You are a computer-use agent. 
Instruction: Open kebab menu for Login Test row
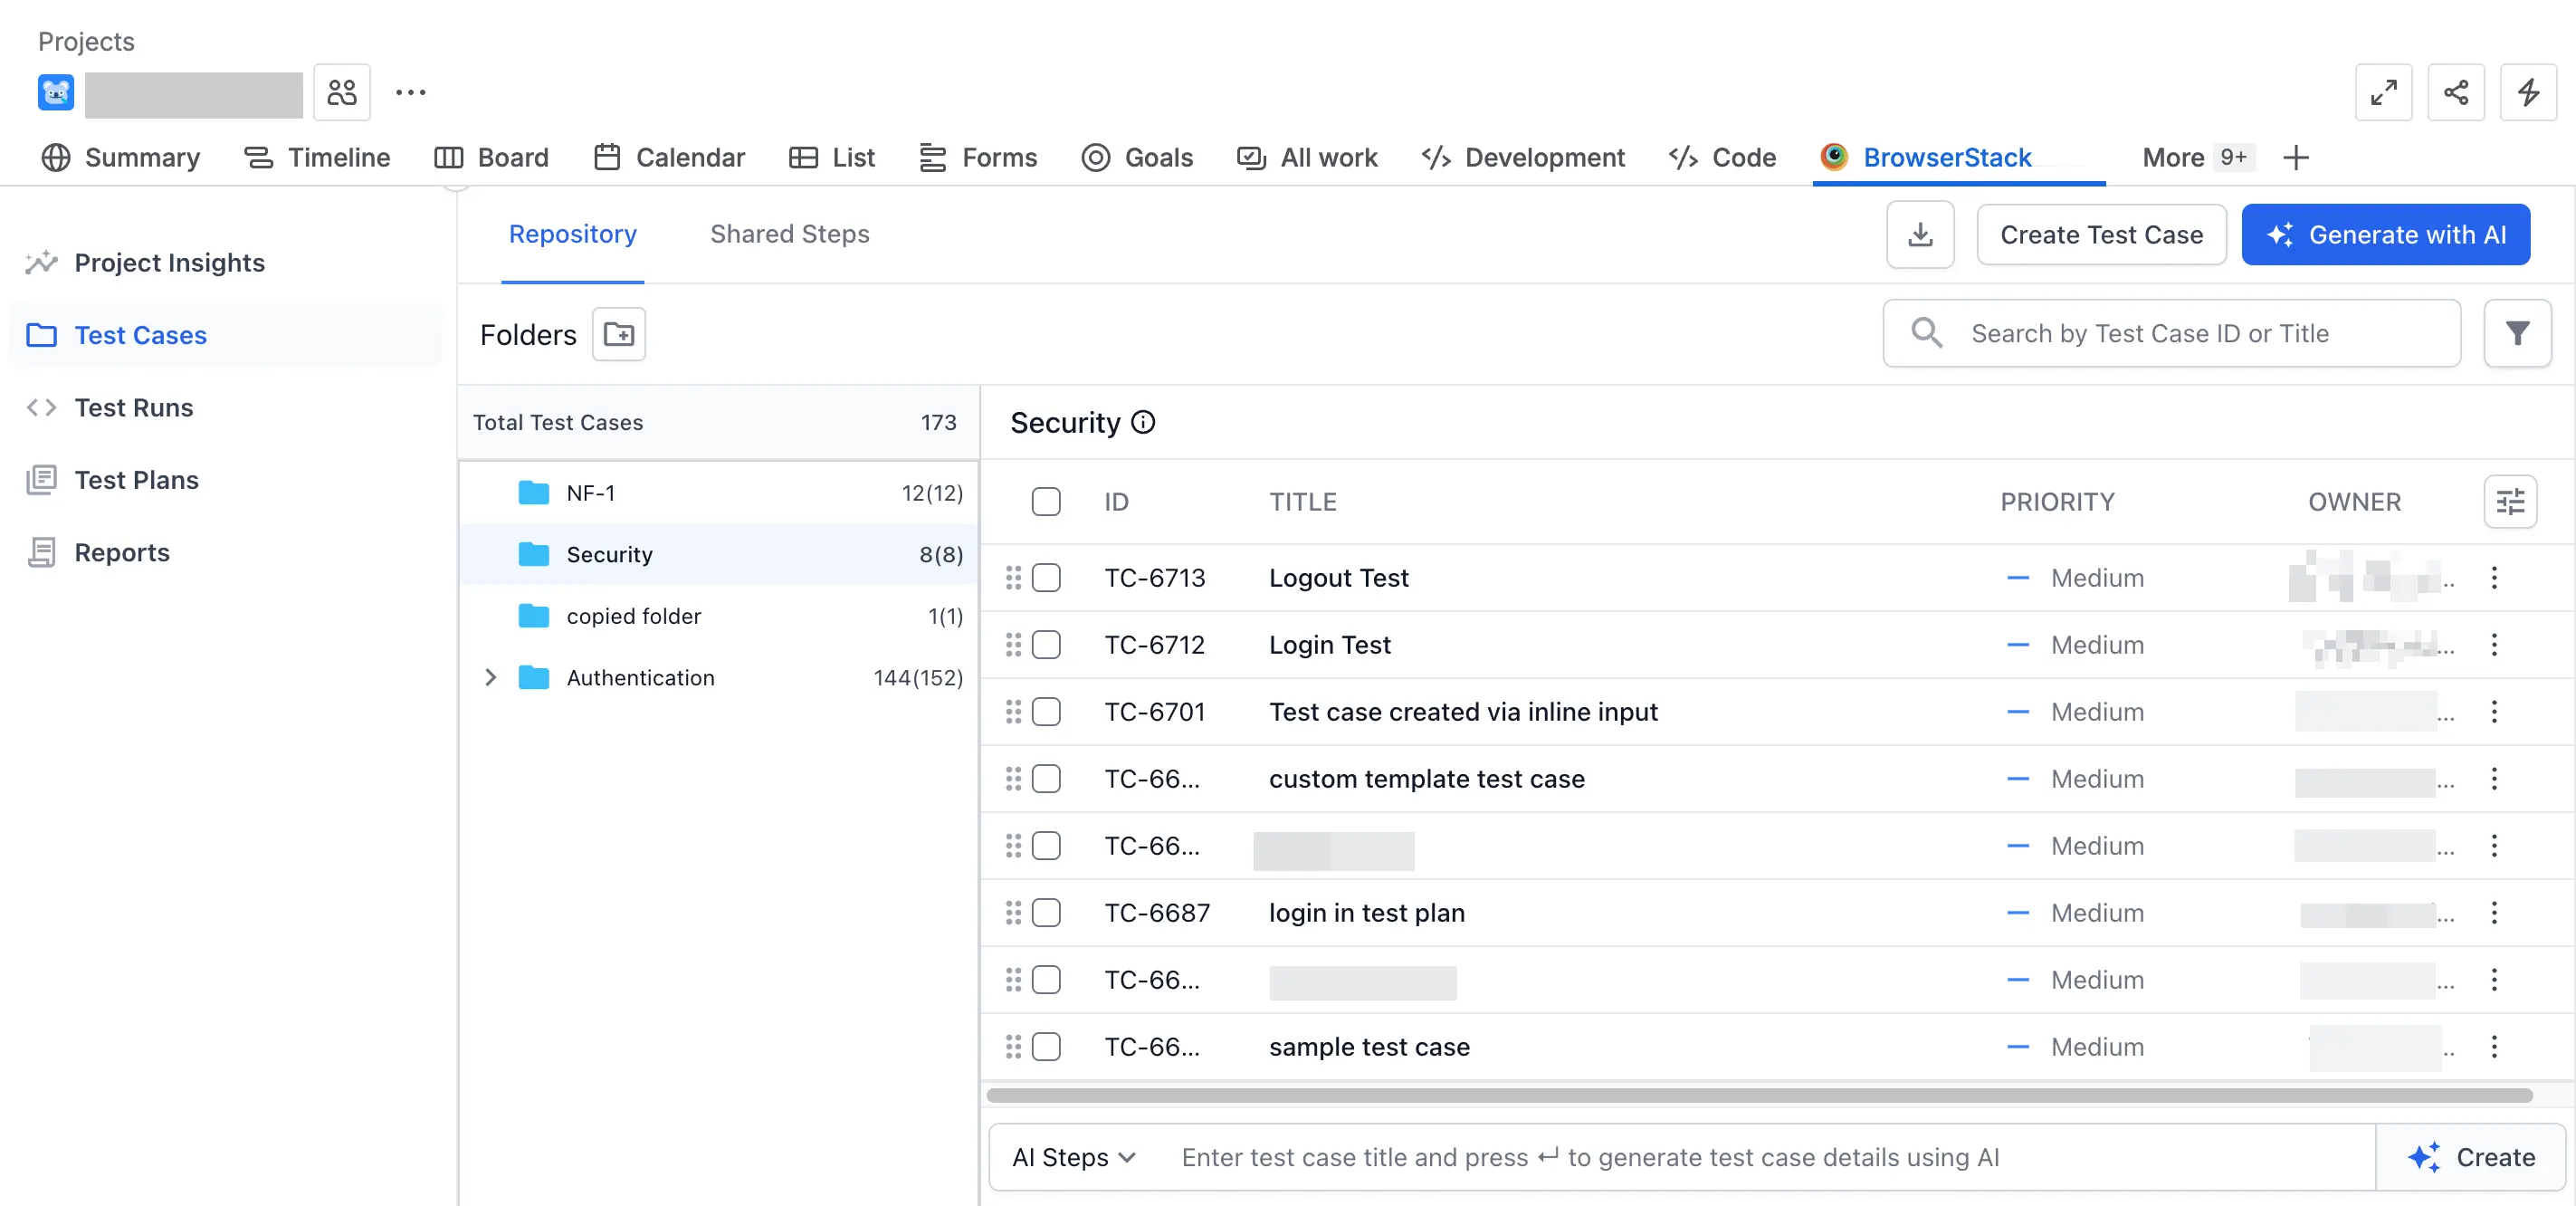click(x=2493, y=645)
